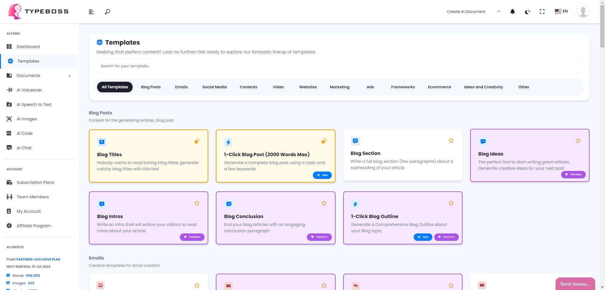This screenshot has height=290, width=605.
Task: Select the All Templates tab
Action: pyautogui.click(x=115, y=87)
